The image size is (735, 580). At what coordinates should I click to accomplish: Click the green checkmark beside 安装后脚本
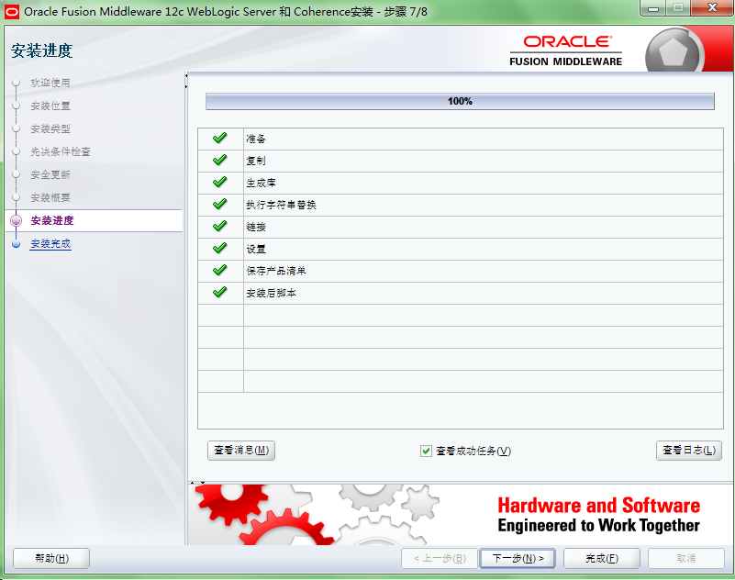[x=220, y=292]
